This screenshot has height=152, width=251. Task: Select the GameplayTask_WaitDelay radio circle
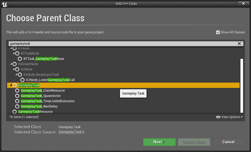click(17, 106)
